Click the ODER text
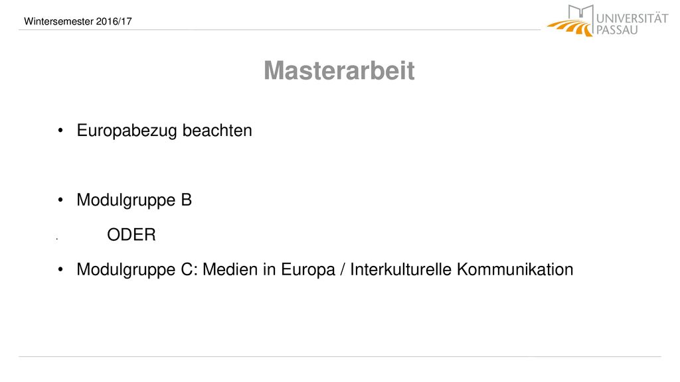 click(131, 235)
